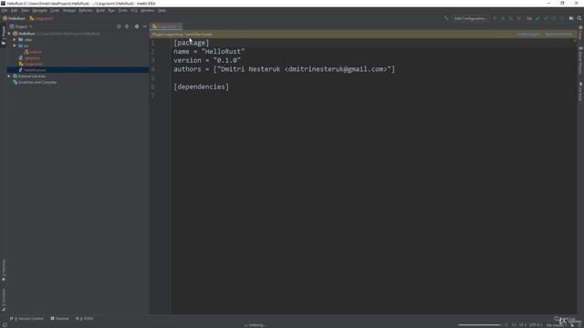Viewport: 584px width, 328px height.
Task: Open the Help menu
Action: 162,10
